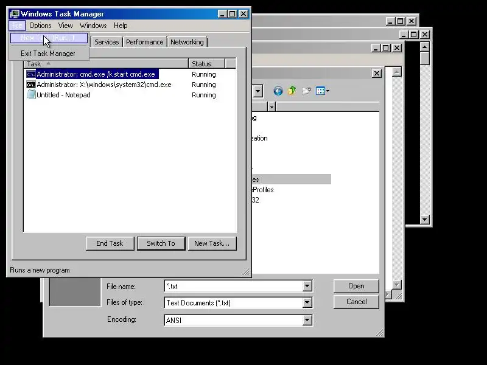487x365 pixels.
Task: Click the Switch To button
Action: coord(161,243)
